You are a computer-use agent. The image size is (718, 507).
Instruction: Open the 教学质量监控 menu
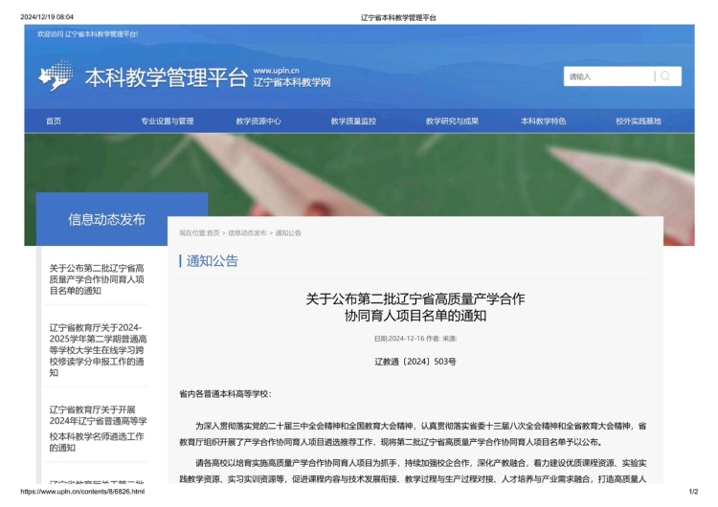coord(353,121)
